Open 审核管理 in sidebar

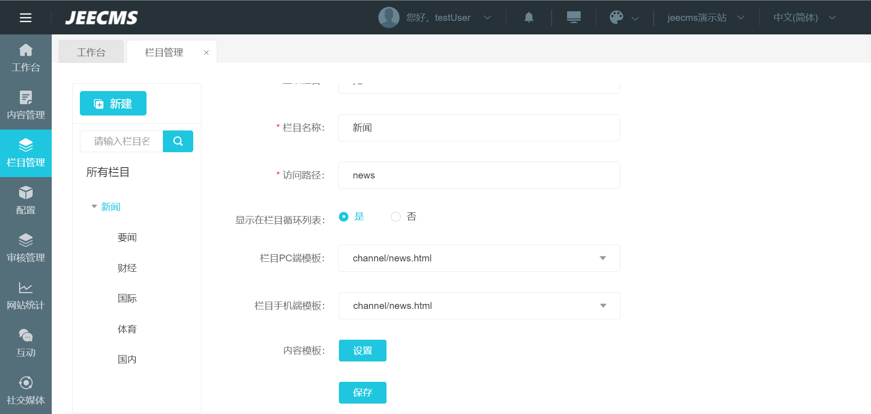coord(26,249)
